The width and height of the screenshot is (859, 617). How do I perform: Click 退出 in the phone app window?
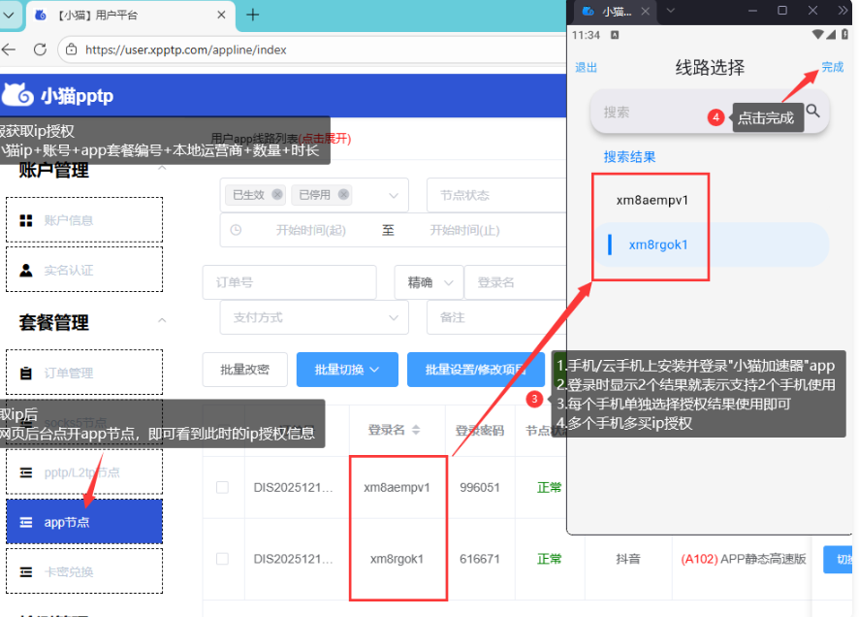point(587,67)
